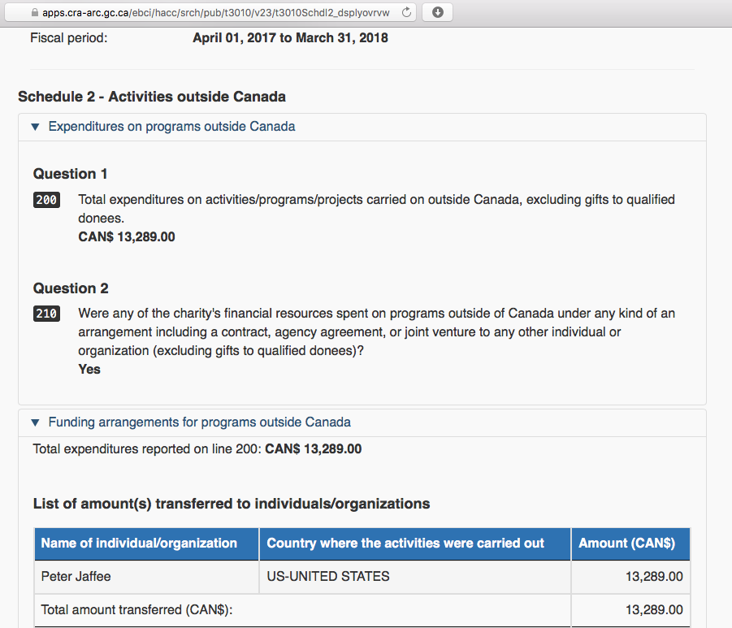Viewport: 732px width, 628px height.
Task: Click the 'Funding arrangements for programs outside Canada' title
Action: [199, 422]
